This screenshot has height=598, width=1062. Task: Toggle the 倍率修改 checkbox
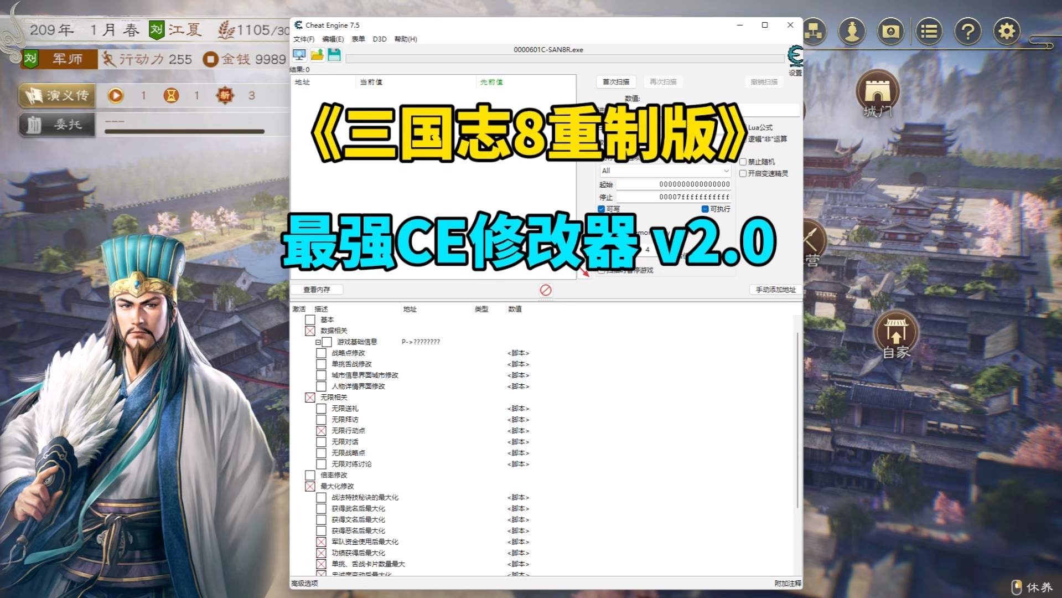click(x=310, y=475)
